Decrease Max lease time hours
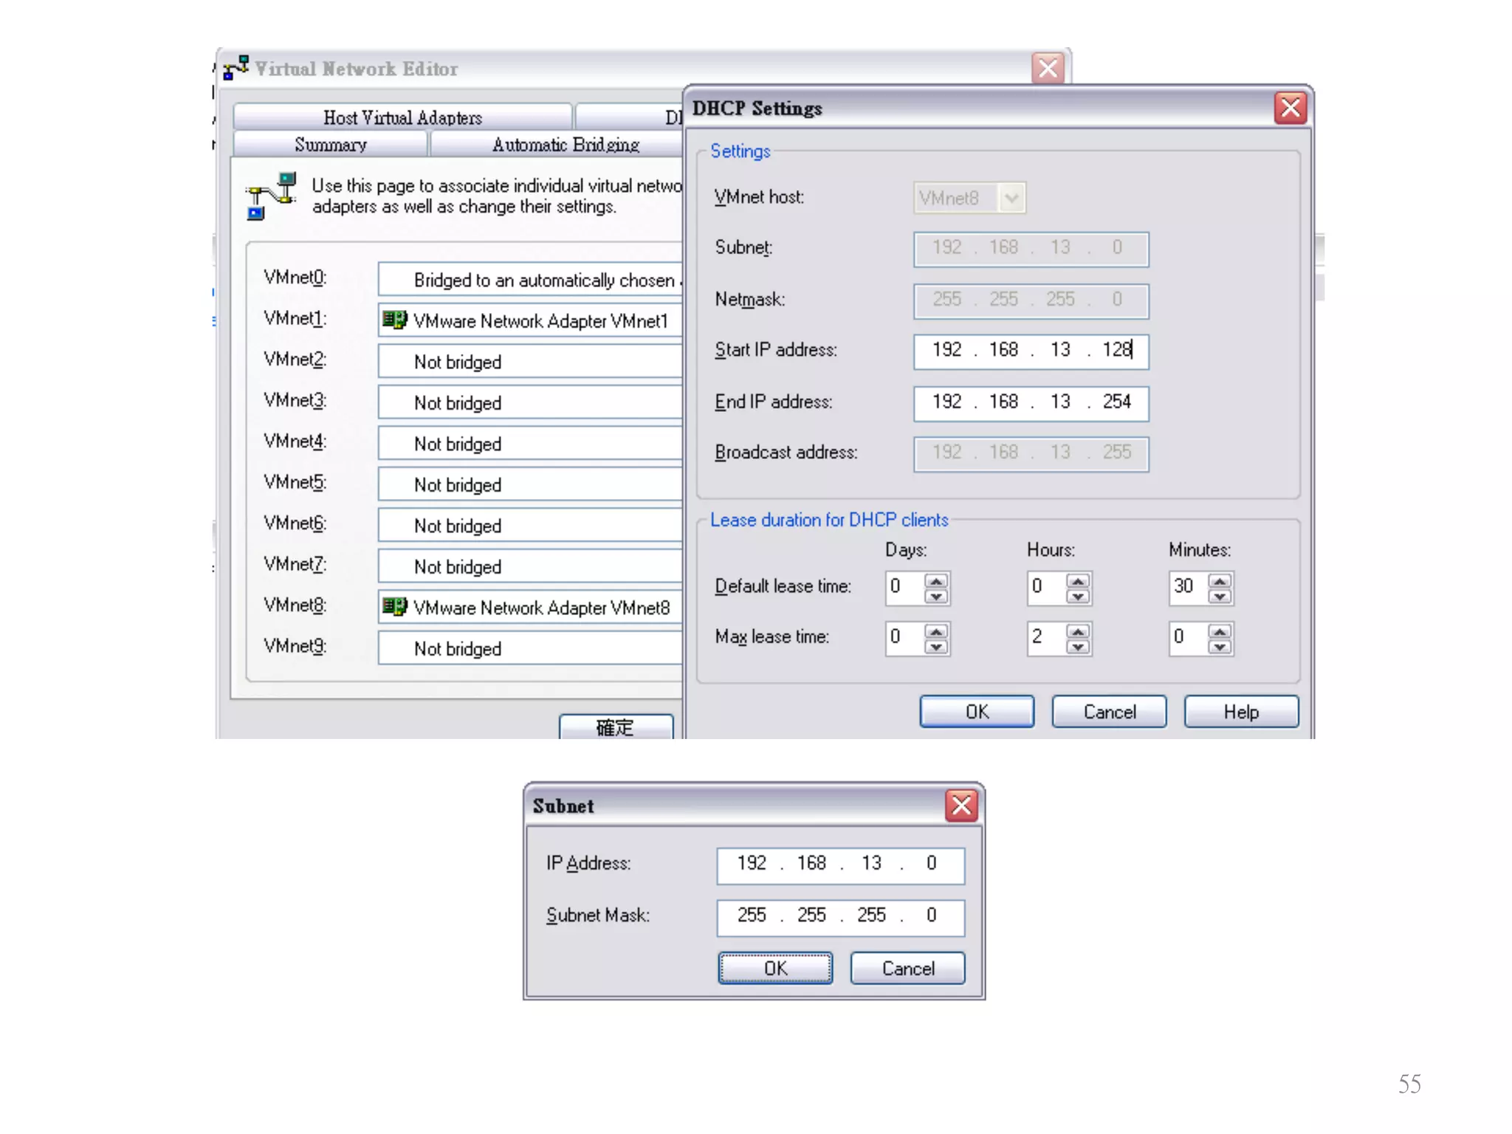This screenshot has height=1134, width=1512. click(1078, 647)
